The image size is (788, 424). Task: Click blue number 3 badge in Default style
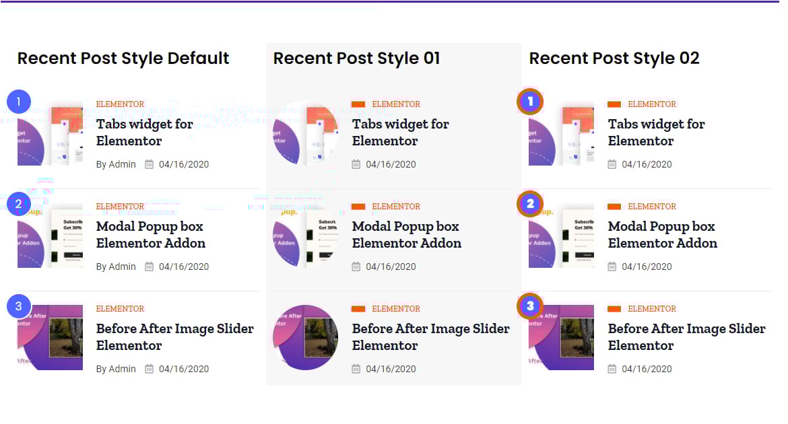click(x=19, y=307)
